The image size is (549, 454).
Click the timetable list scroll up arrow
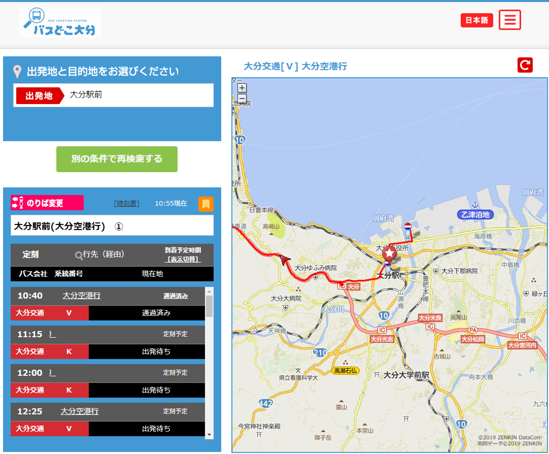[x=209, y=291]
